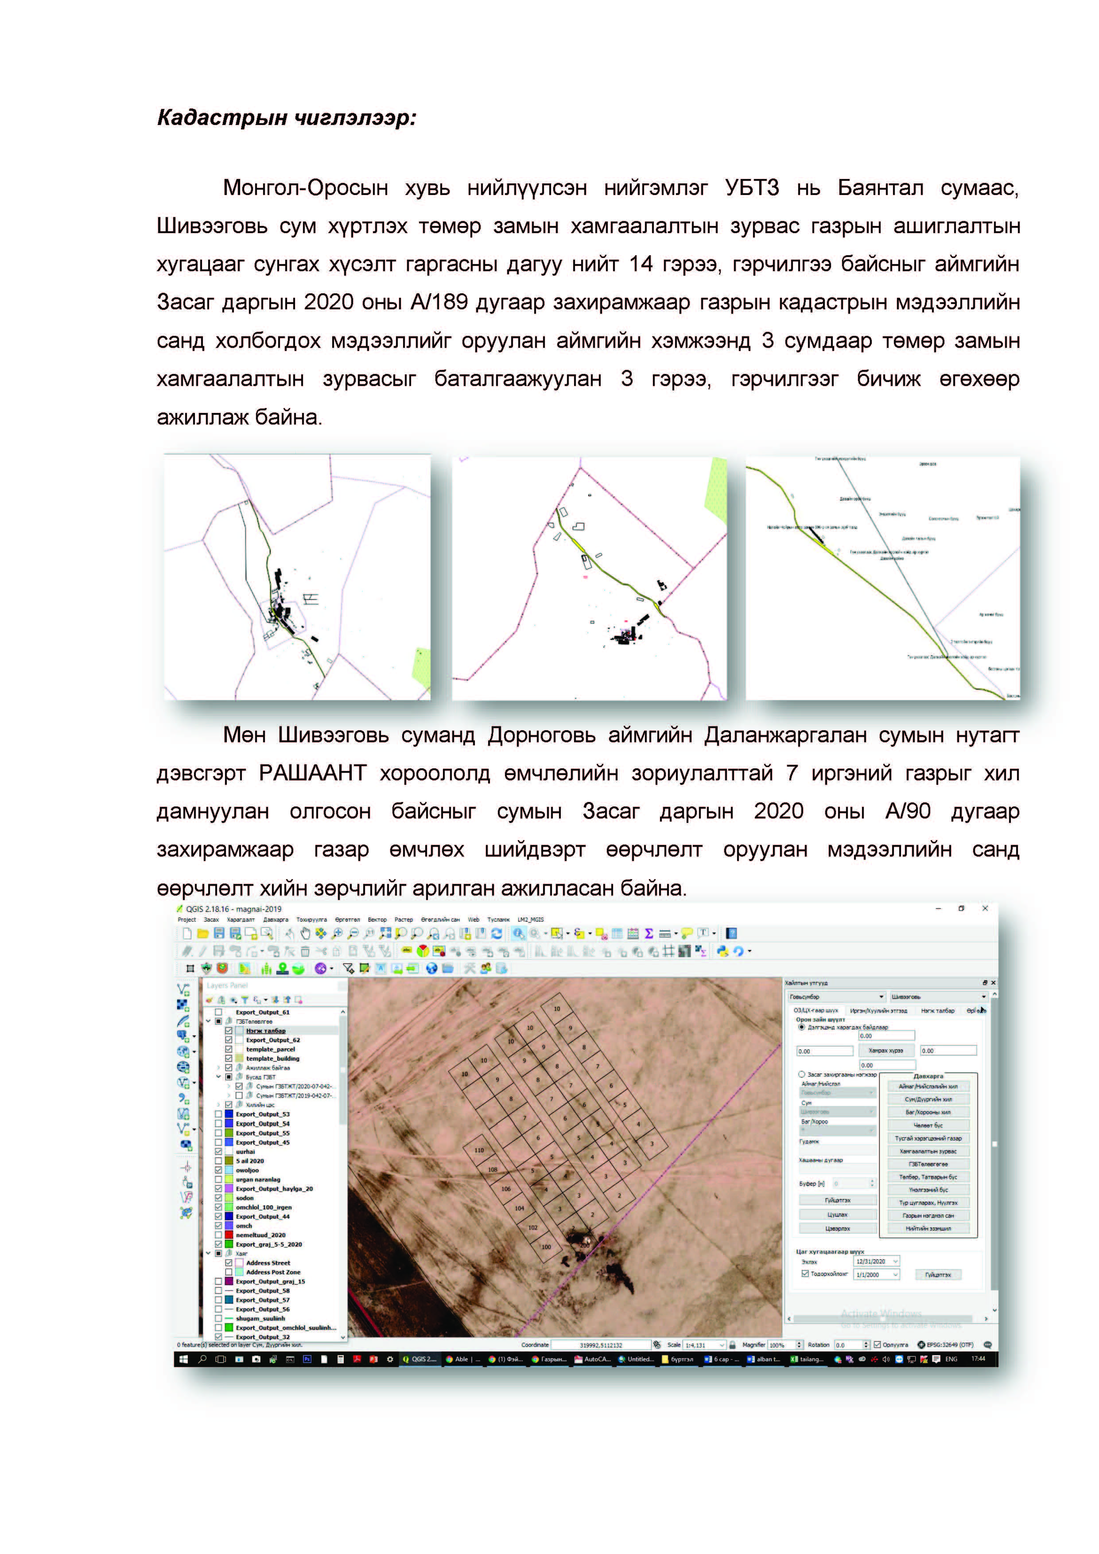Select the Zoom Out magnifier tool
The height and width of the screenshot is (1554, 1099).
pos(353,934)
